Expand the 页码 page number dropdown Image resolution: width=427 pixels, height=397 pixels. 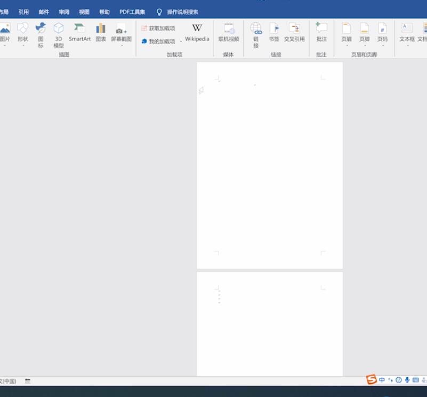[382, 35]
